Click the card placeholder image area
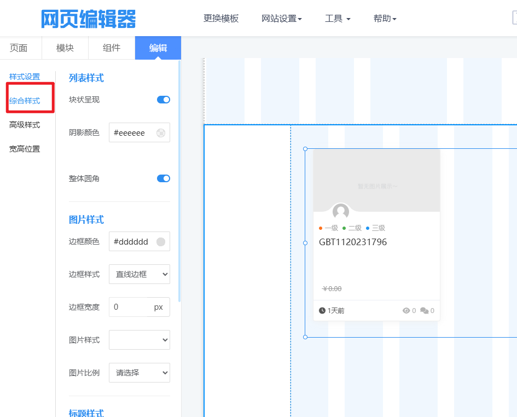This screenshot has height=417, width=517. (377, 181)
